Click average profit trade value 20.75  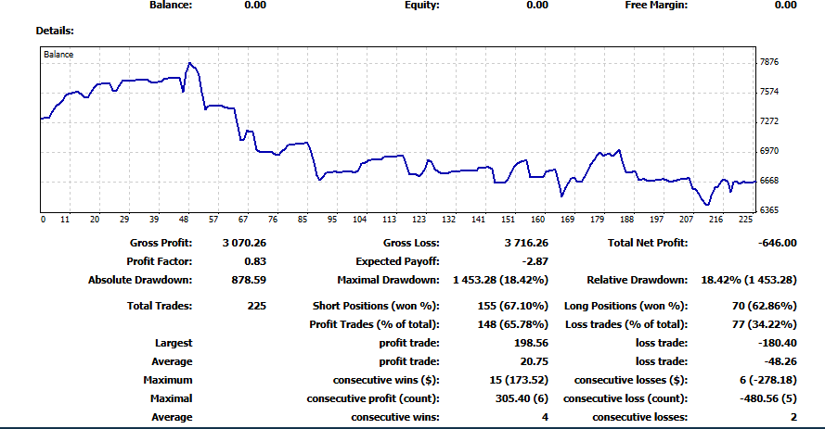tap(534, 361)
